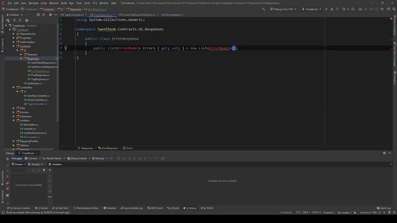Select IdentityController.cs in solution tree

(x=37, y=96)
